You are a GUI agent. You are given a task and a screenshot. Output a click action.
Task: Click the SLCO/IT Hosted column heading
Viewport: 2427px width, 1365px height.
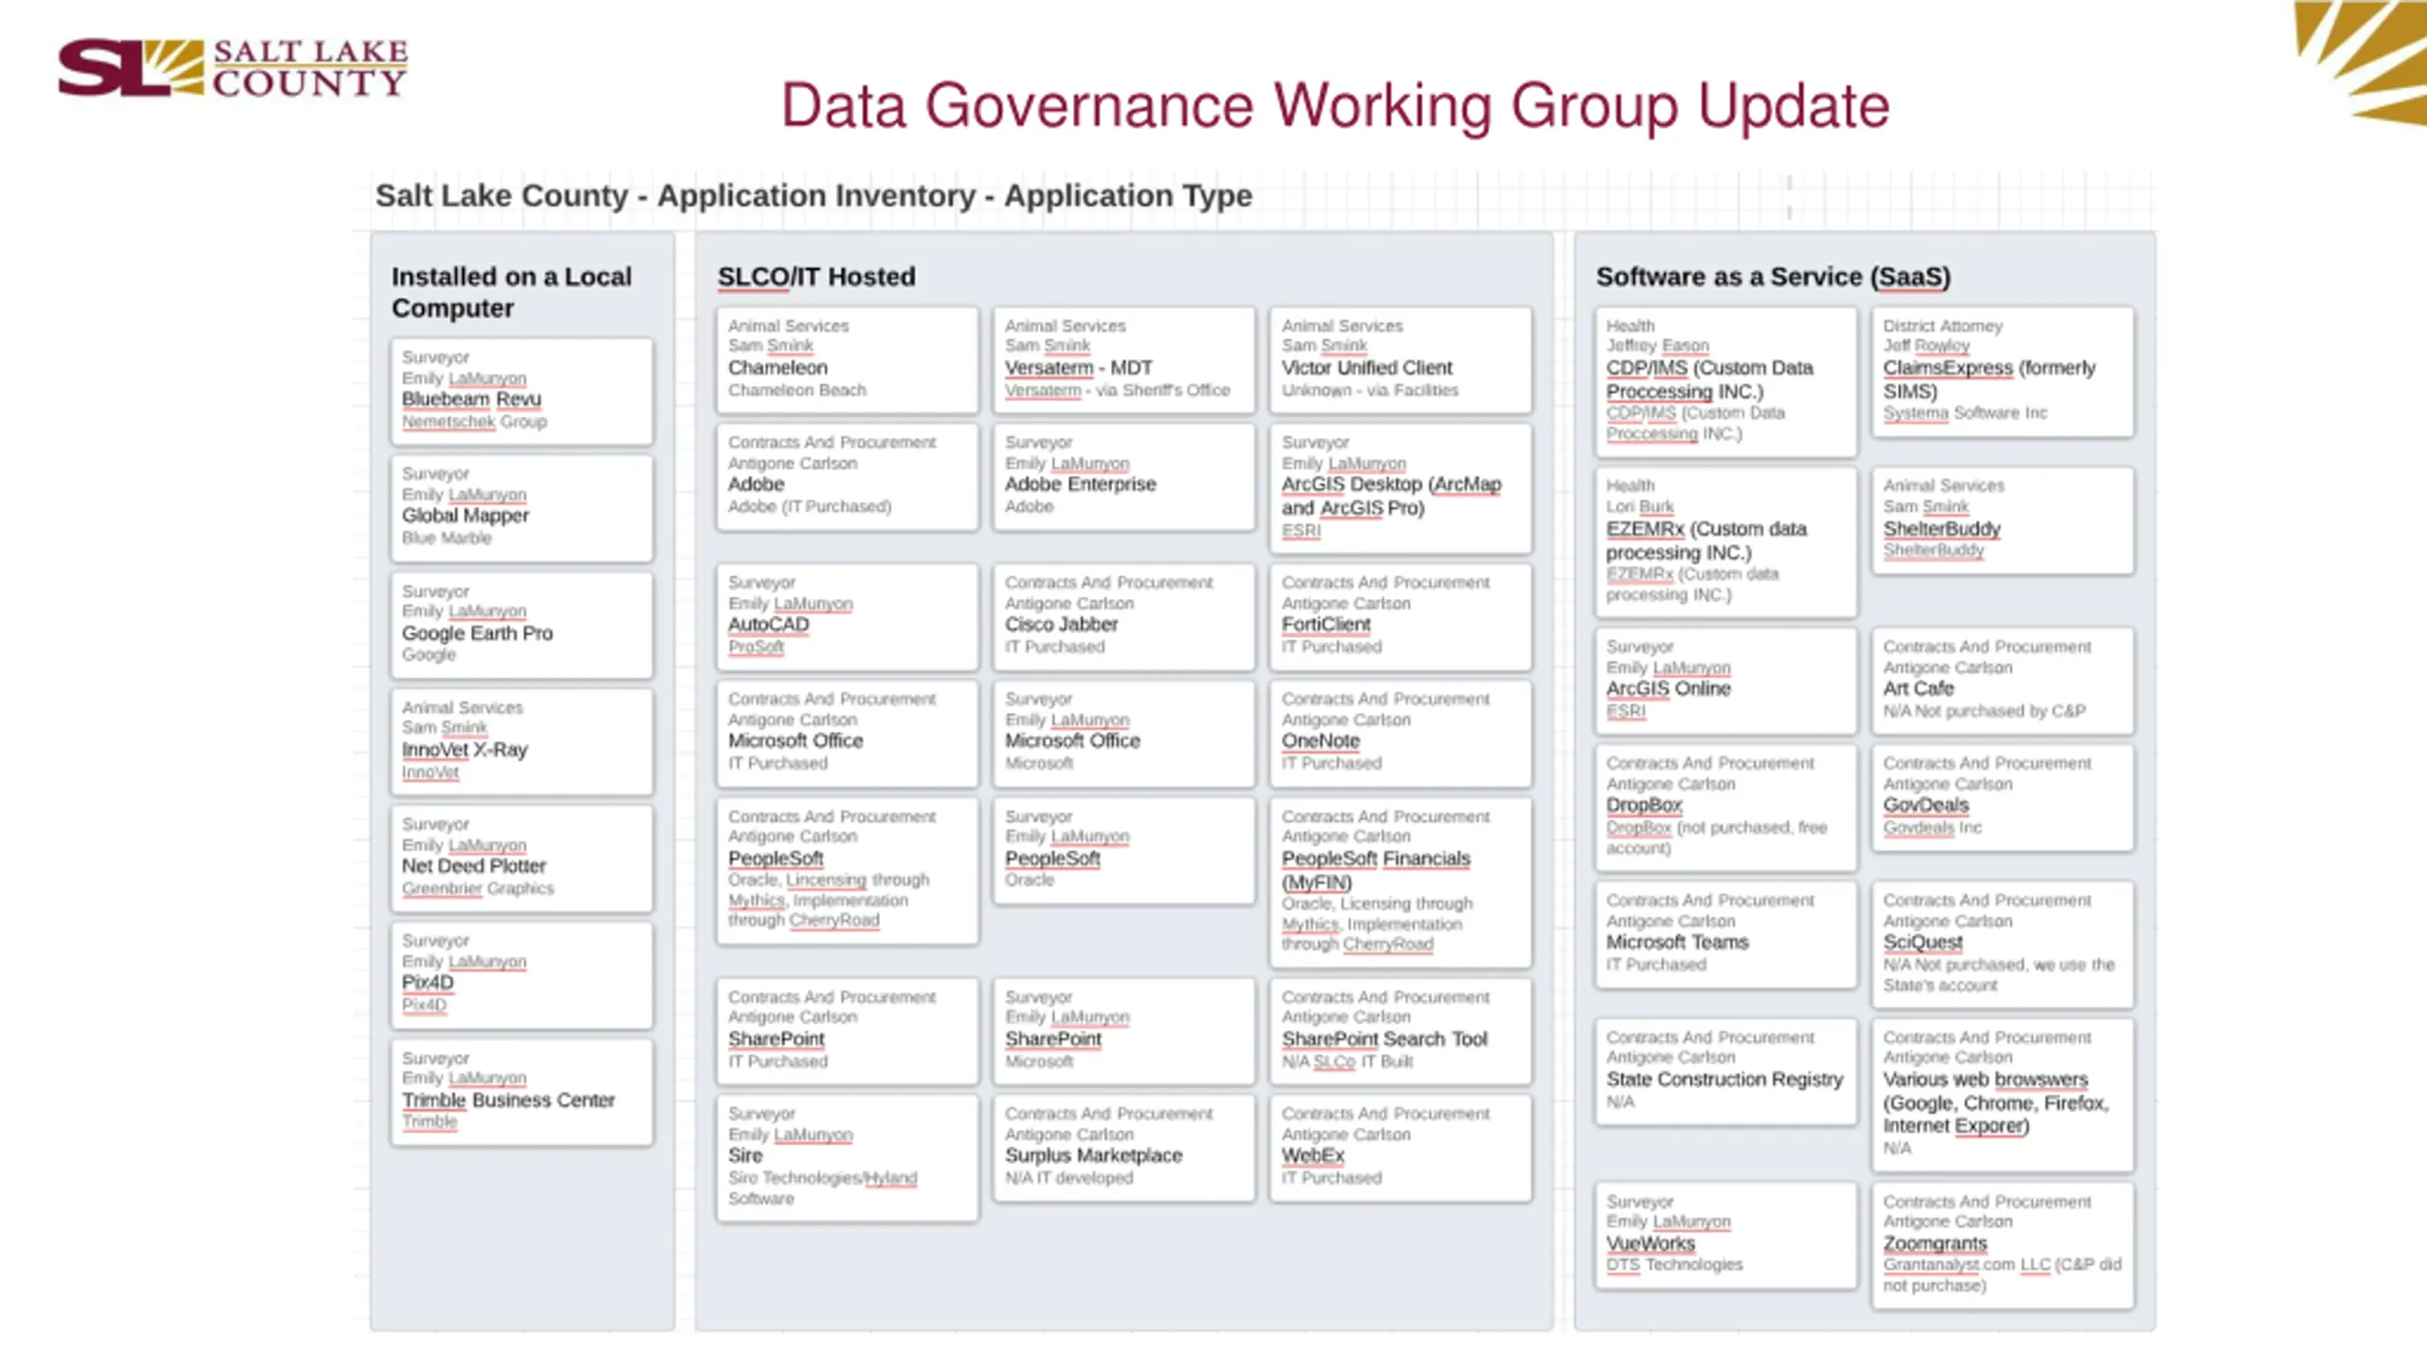[816, 277]
